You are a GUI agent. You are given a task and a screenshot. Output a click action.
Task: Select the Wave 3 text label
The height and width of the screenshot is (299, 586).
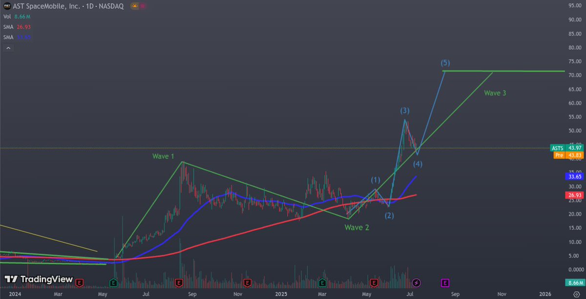[x=495, y=92]
